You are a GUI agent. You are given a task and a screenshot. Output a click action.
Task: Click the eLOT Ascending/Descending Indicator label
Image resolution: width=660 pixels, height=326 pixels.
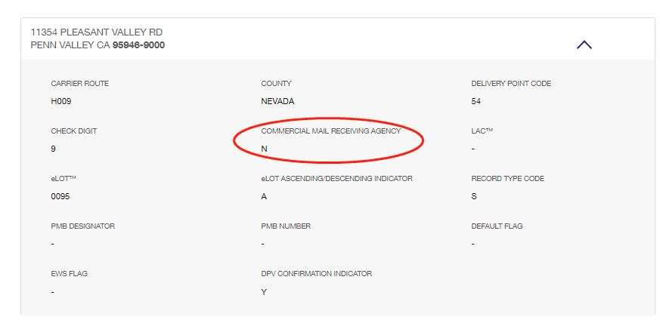click(x=336, y=179)
